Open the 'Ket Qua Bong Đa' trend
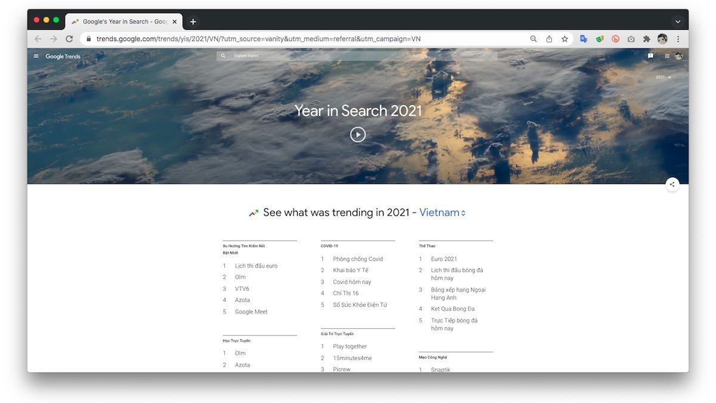This screenshot has height=403, width=716. coord(453,309)
